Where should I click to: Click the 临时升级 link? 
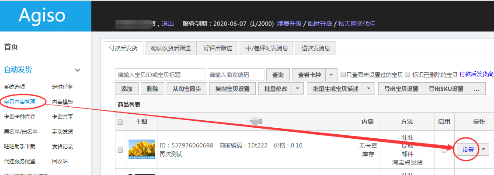pos(320,24)
